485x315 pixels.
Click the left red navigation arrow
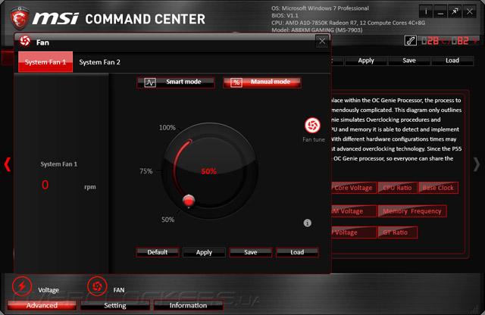coord(8,164)
